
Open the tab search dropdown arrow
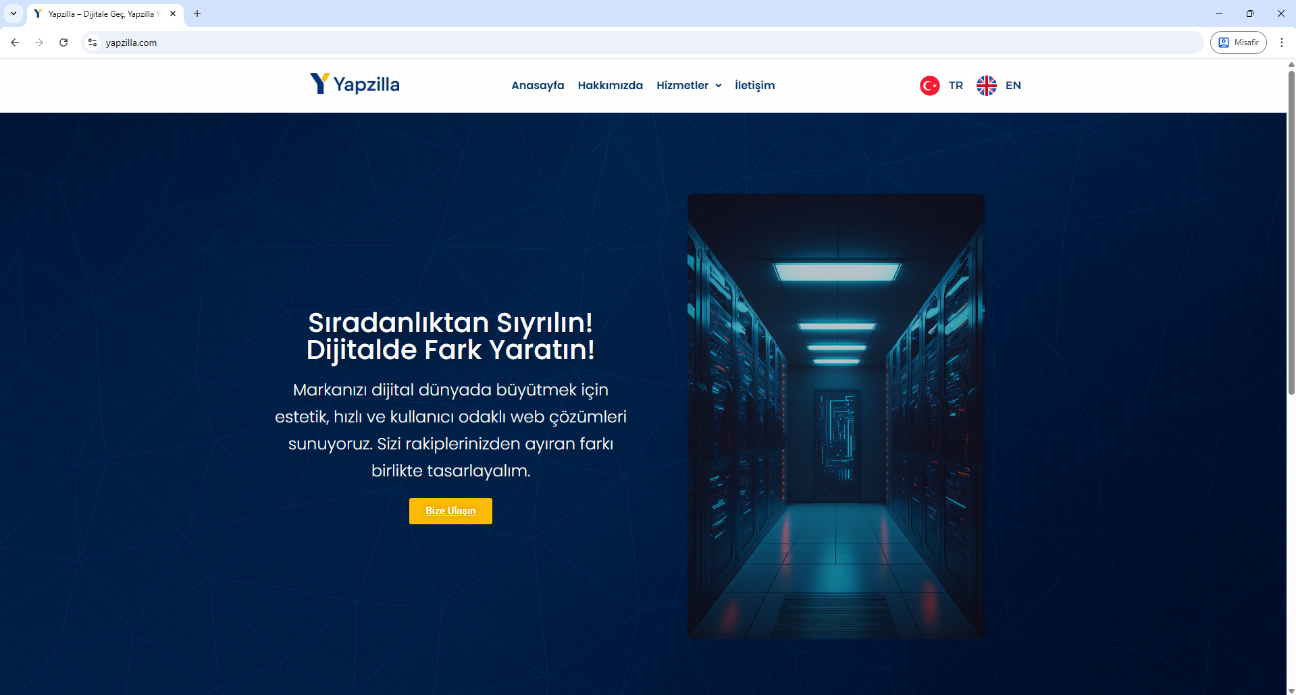14,13
